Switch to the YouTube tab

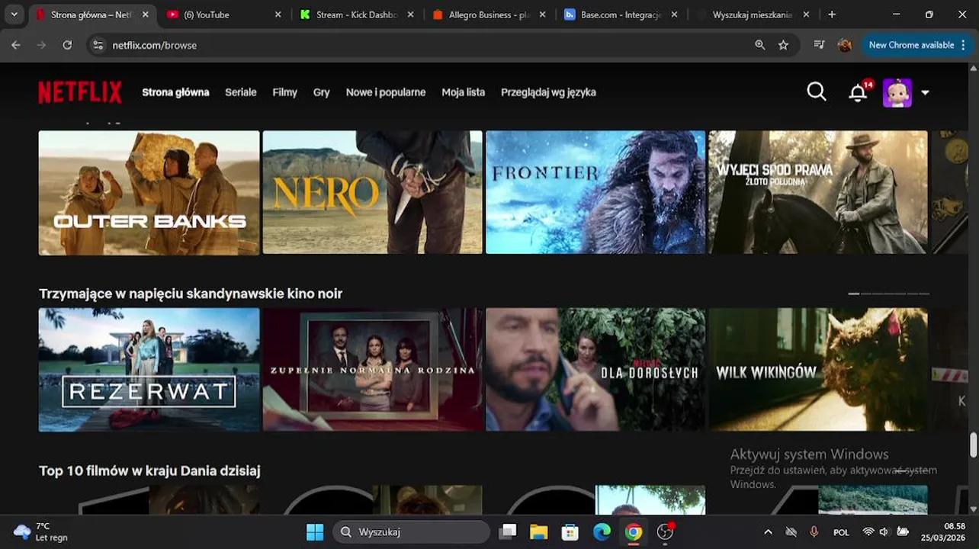click(x=222, y=14)
